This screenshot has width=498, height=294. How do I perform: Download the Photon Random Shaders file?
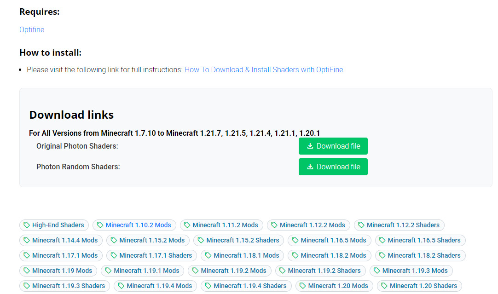coord(333,167)
